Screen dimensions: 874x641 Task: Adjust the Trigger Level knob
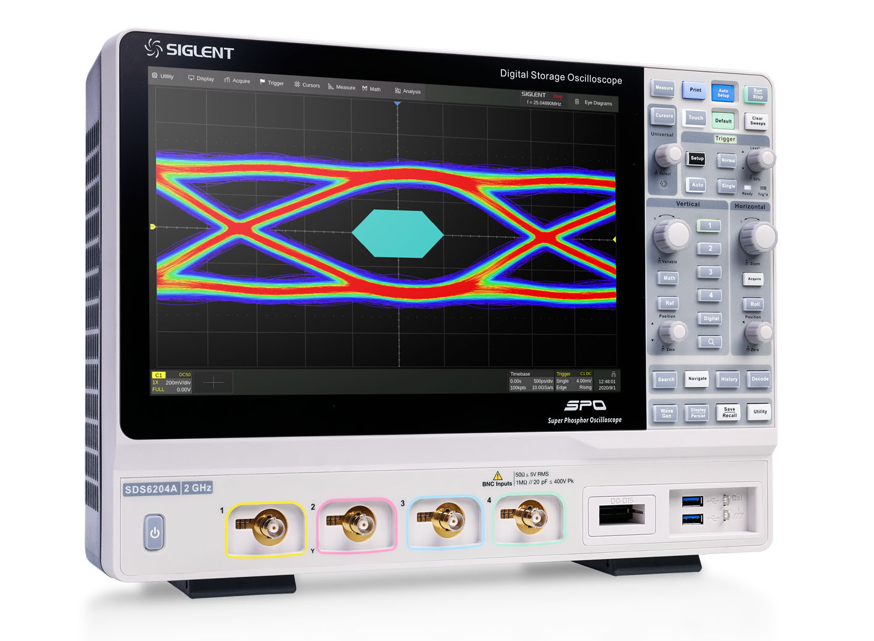point(761,160)
